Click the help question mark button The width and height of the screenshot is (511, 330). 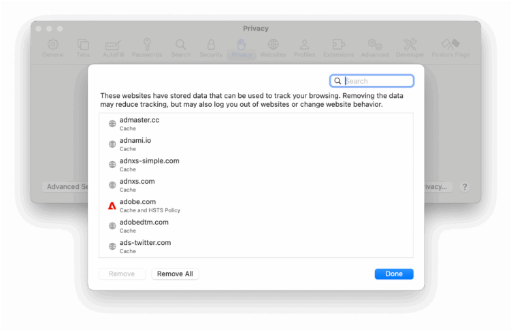point(465,186)
